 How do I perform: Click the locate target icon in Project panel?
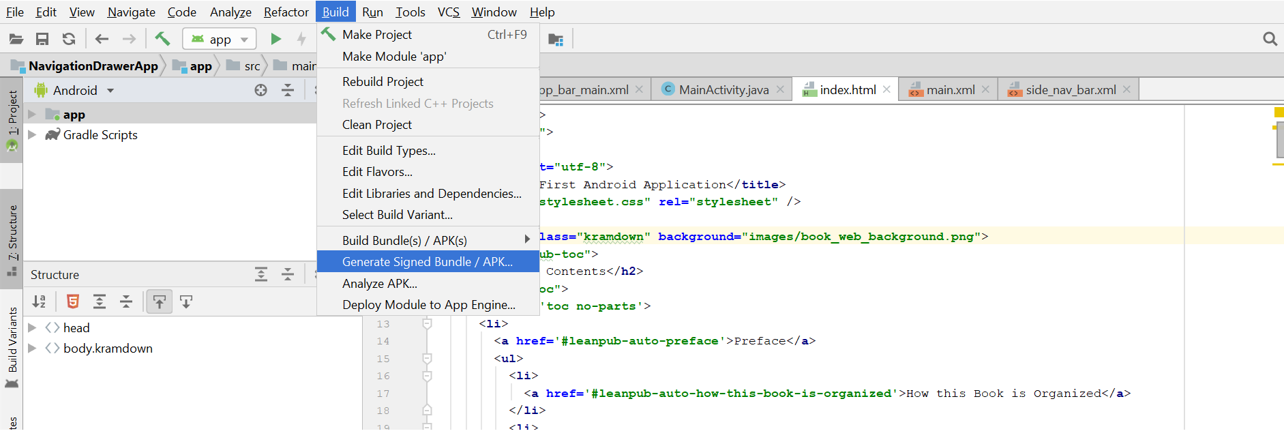(x=261, y=90)
